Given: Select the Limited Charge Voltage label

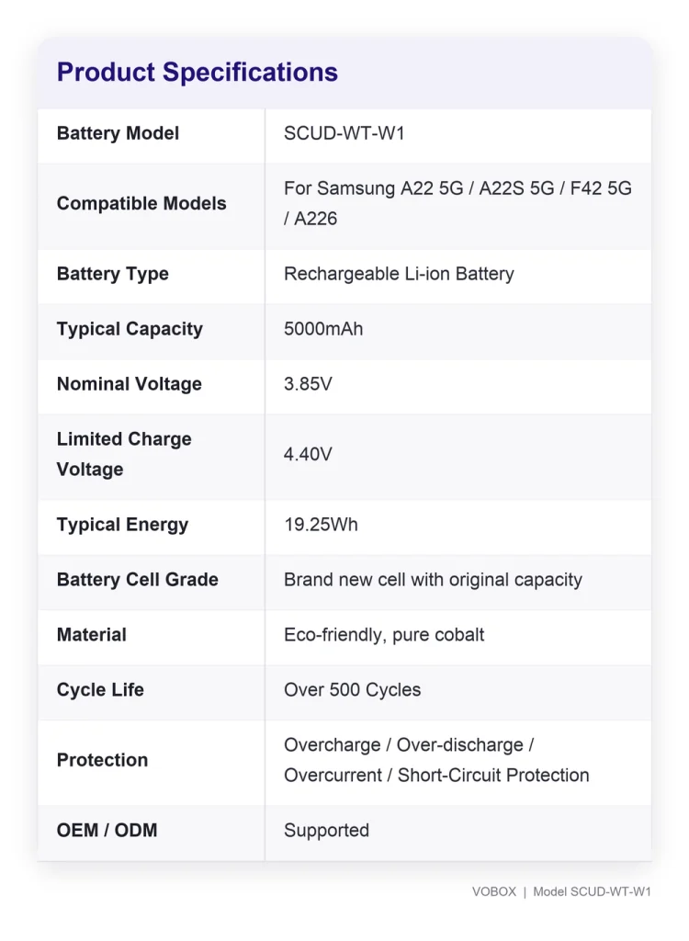Looking at the screenshot, I should 124,454.
